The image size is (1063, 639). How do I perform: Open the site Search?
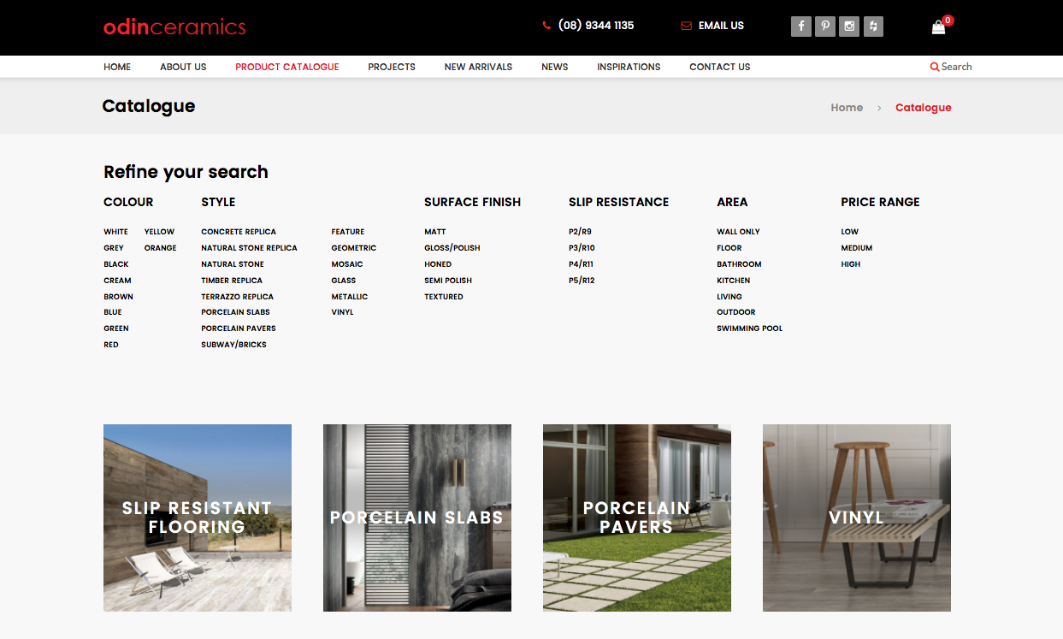[951, 67]
